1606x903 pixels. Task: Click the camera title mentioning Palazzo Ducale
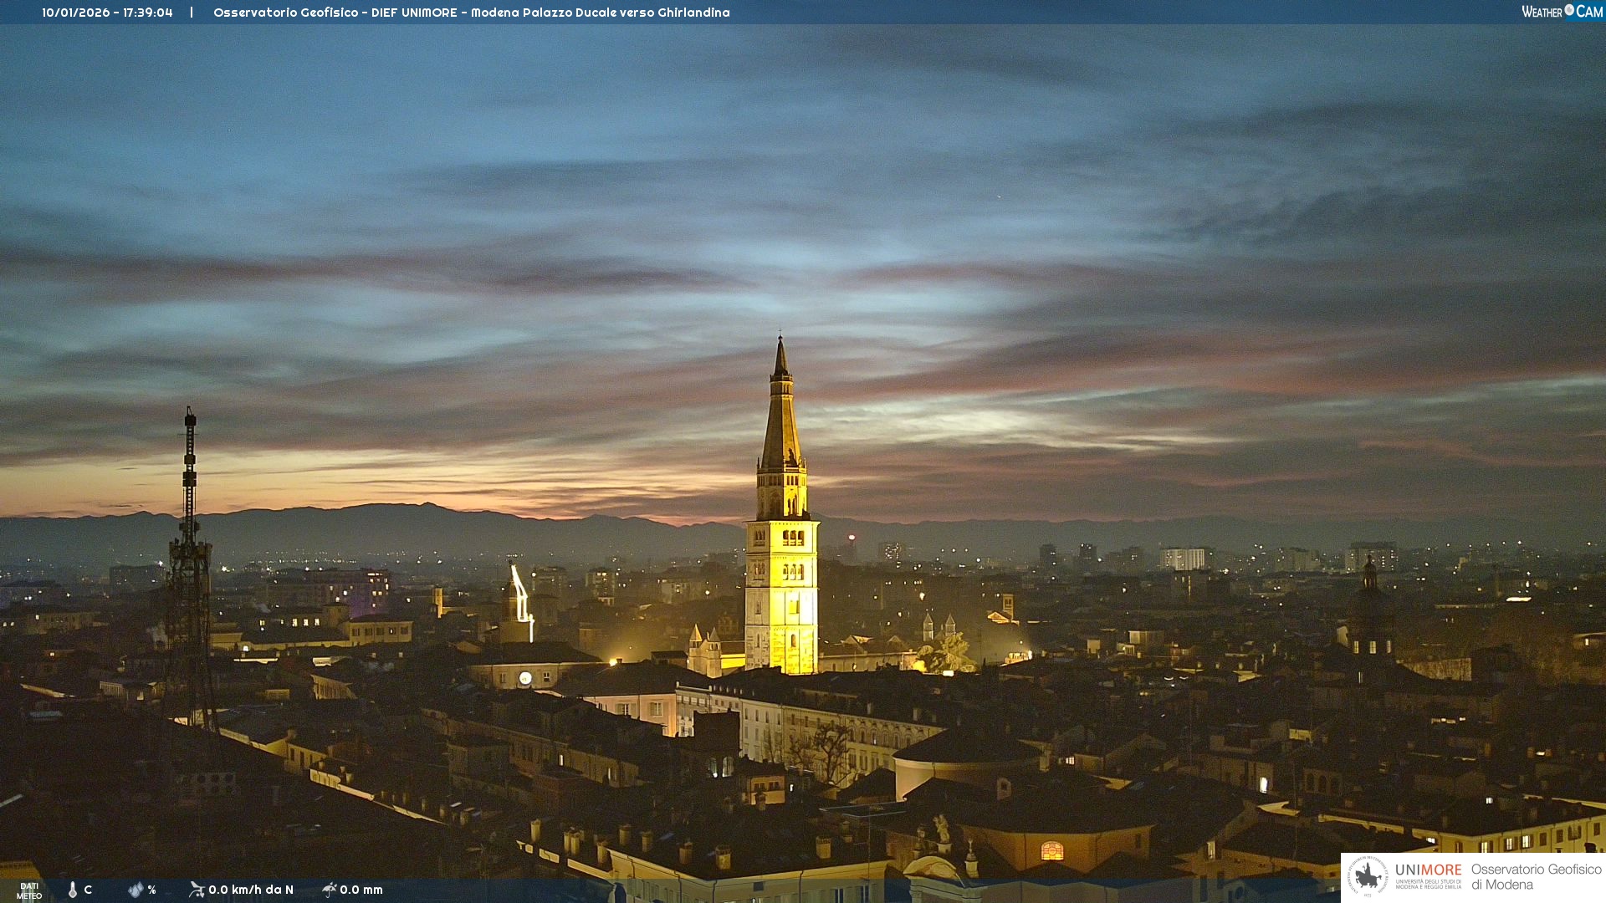pos(471,13)
